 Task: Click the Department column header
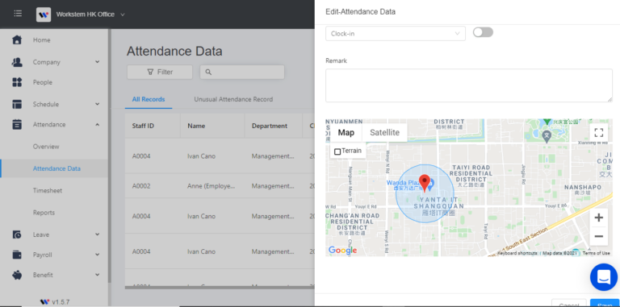270,126
